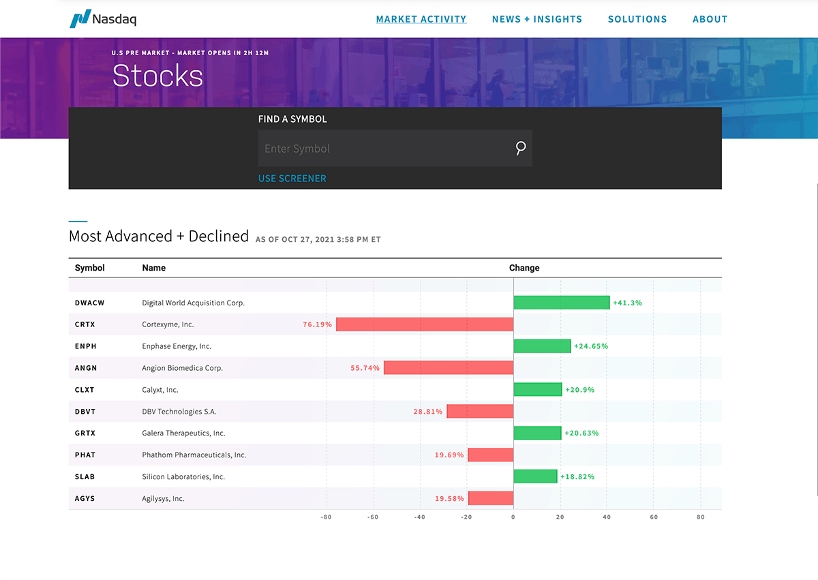Click the green SLAB +18.82% bar
818x580 pixels.
point(536,476)
